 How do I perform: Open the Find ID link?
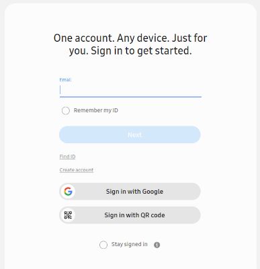(x=67, y=157)
